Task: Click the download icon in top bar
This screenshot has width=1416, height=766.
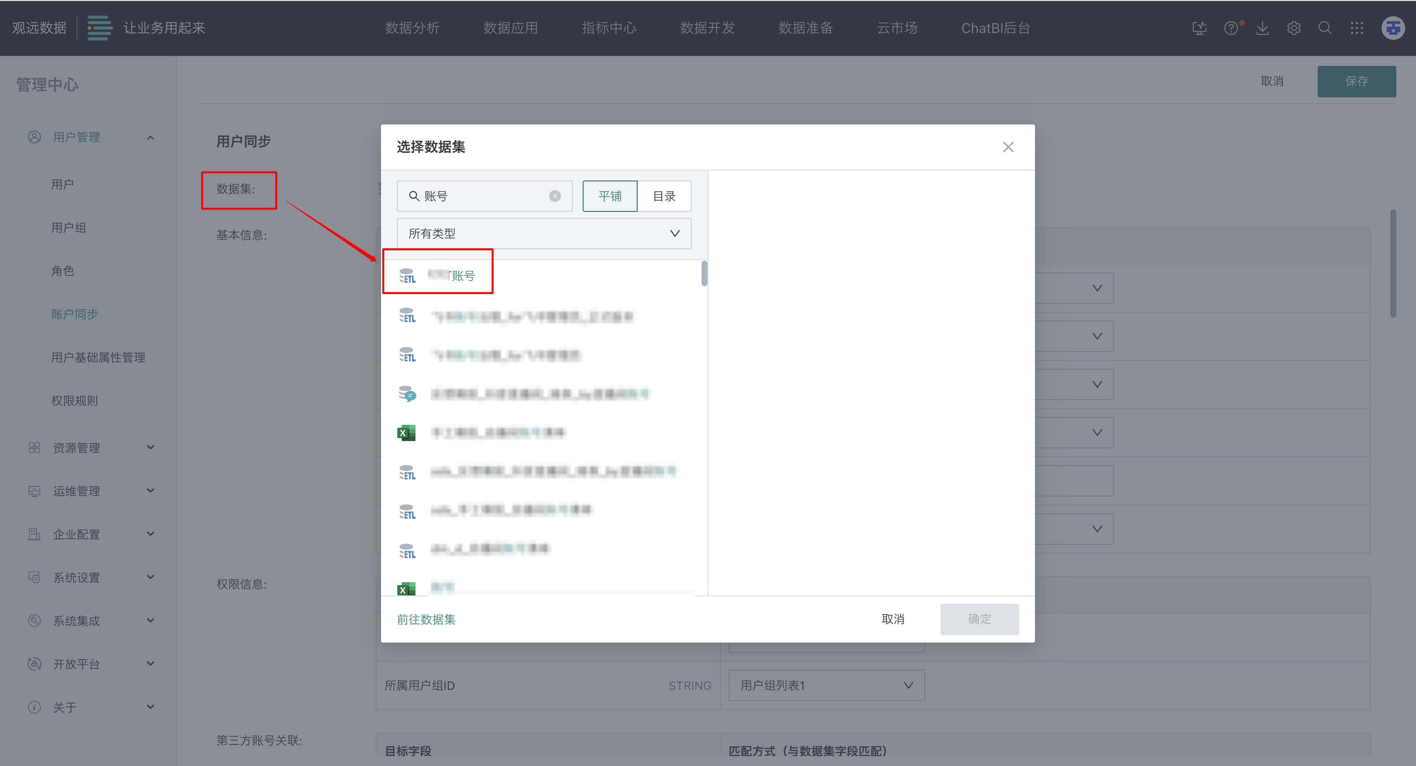Action: (x=1262, y=28)
